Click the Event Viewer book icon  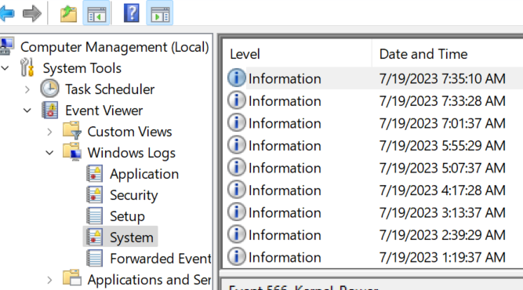pos(49,111)
